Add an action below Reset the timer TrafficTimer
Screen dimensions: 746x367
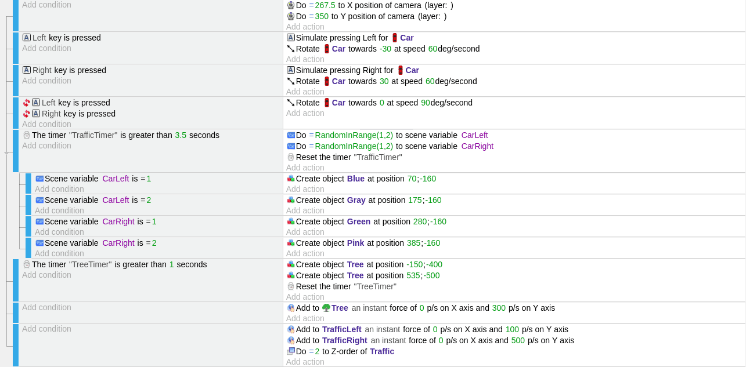[305, 168]
